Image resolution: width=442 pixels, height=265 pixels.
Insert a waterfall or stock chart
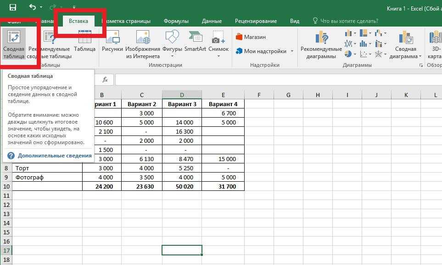point(380,33)
